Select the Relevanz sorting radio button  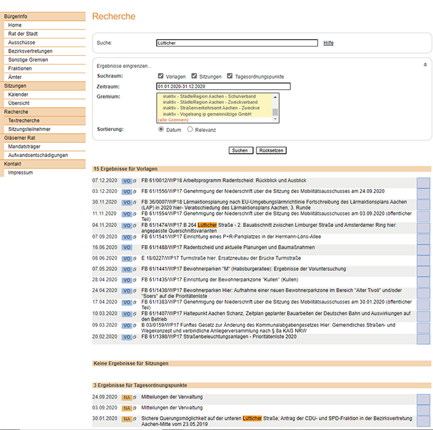[x=191, y=130]
